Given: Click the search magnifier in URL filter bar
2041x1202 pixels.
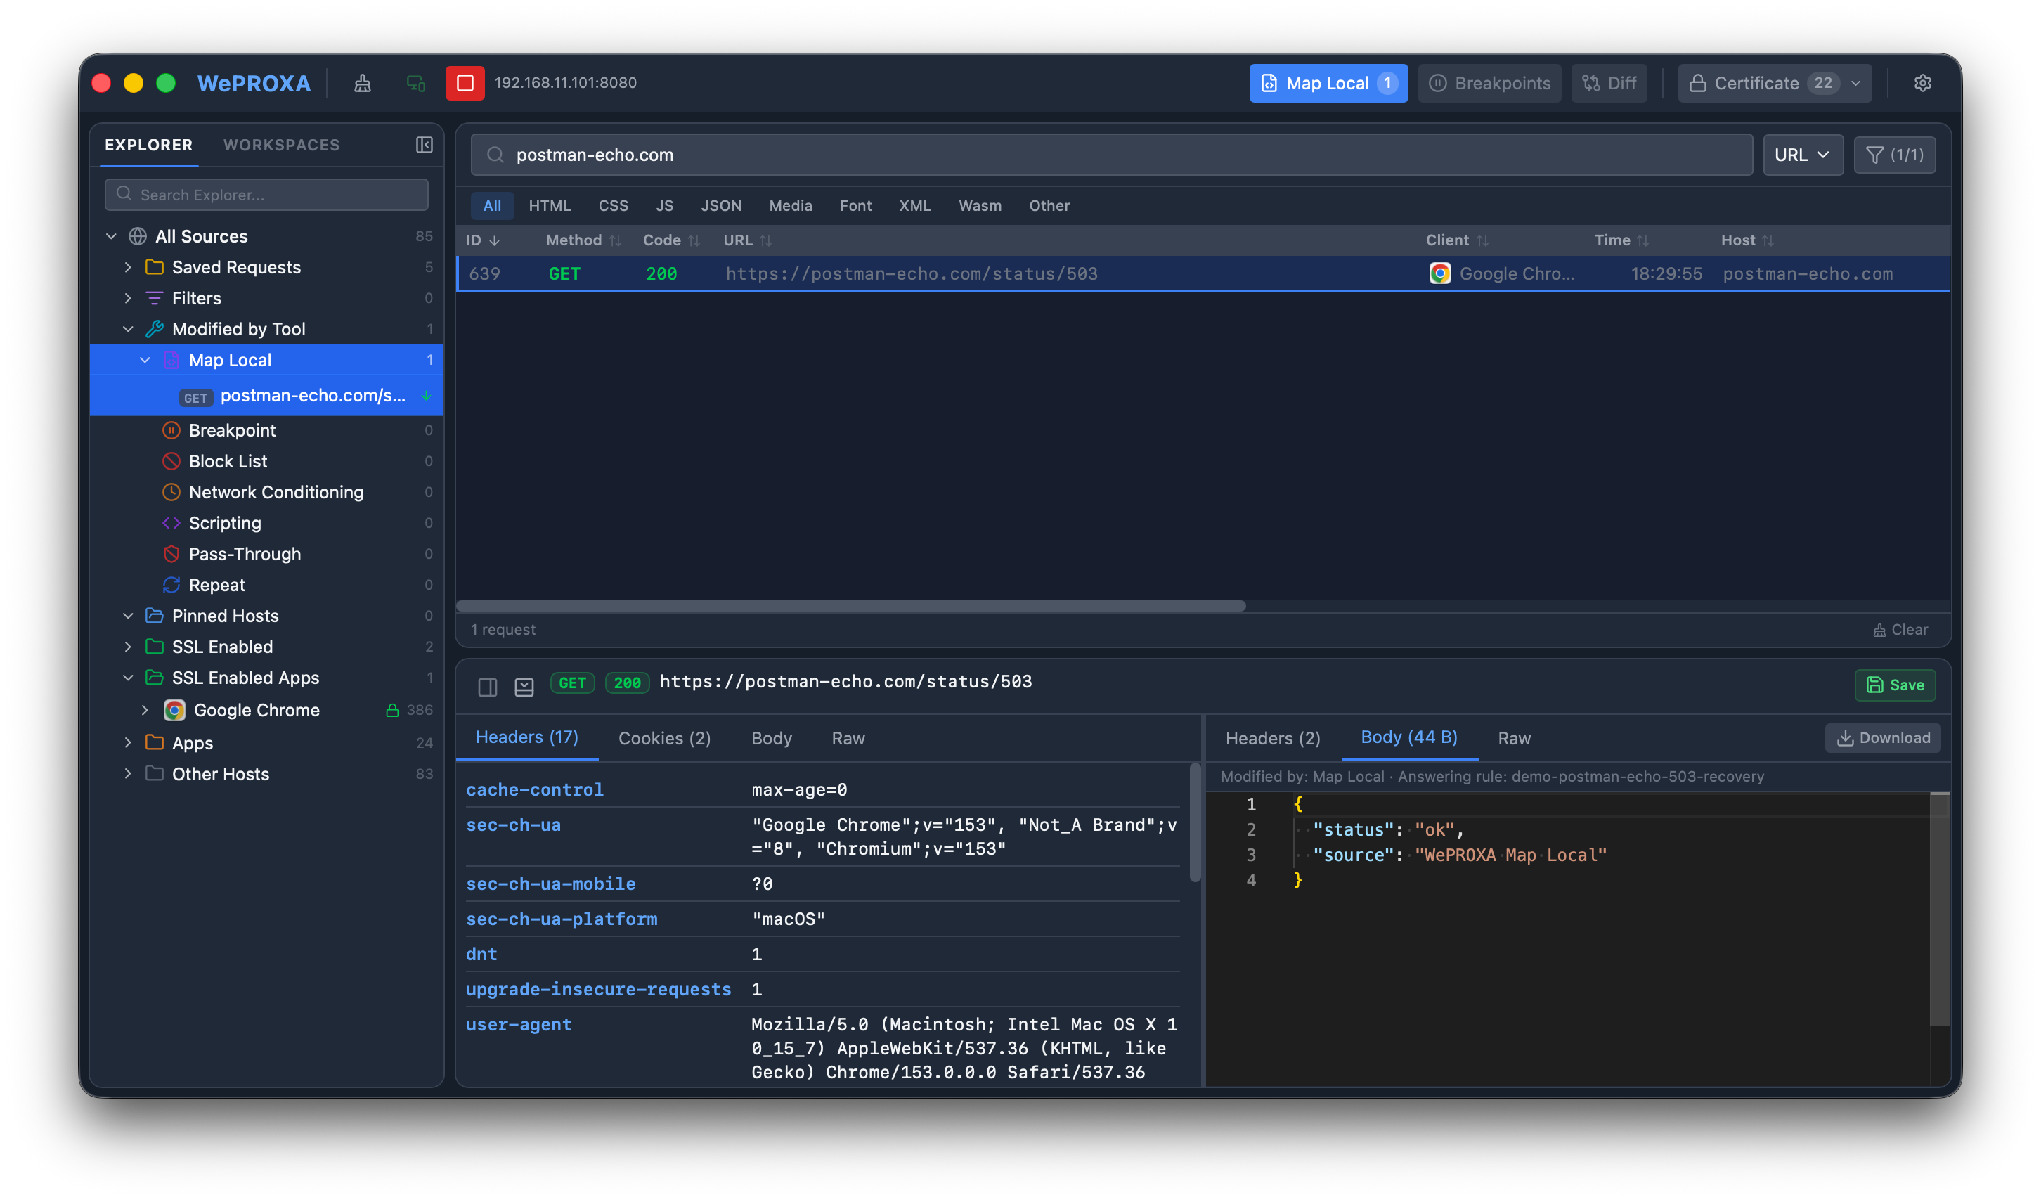Looking at the screenshot, I should 495,155.
